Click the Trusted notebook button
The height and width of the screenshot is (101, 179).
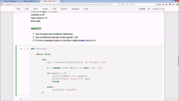(142, 9)
